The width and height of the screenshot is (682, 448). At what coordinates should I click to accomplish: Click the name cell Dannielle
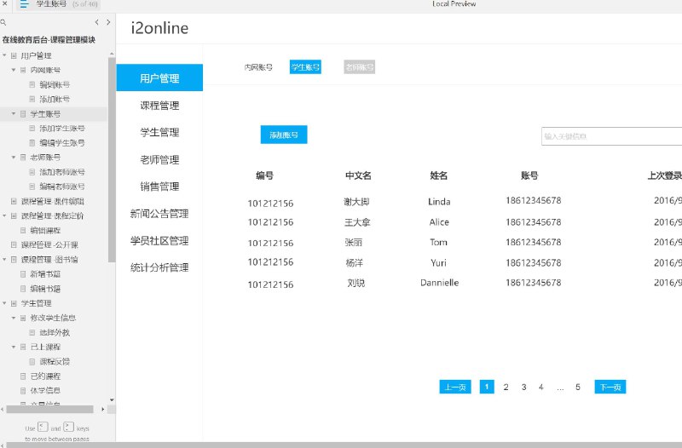[x=439, y=283]
